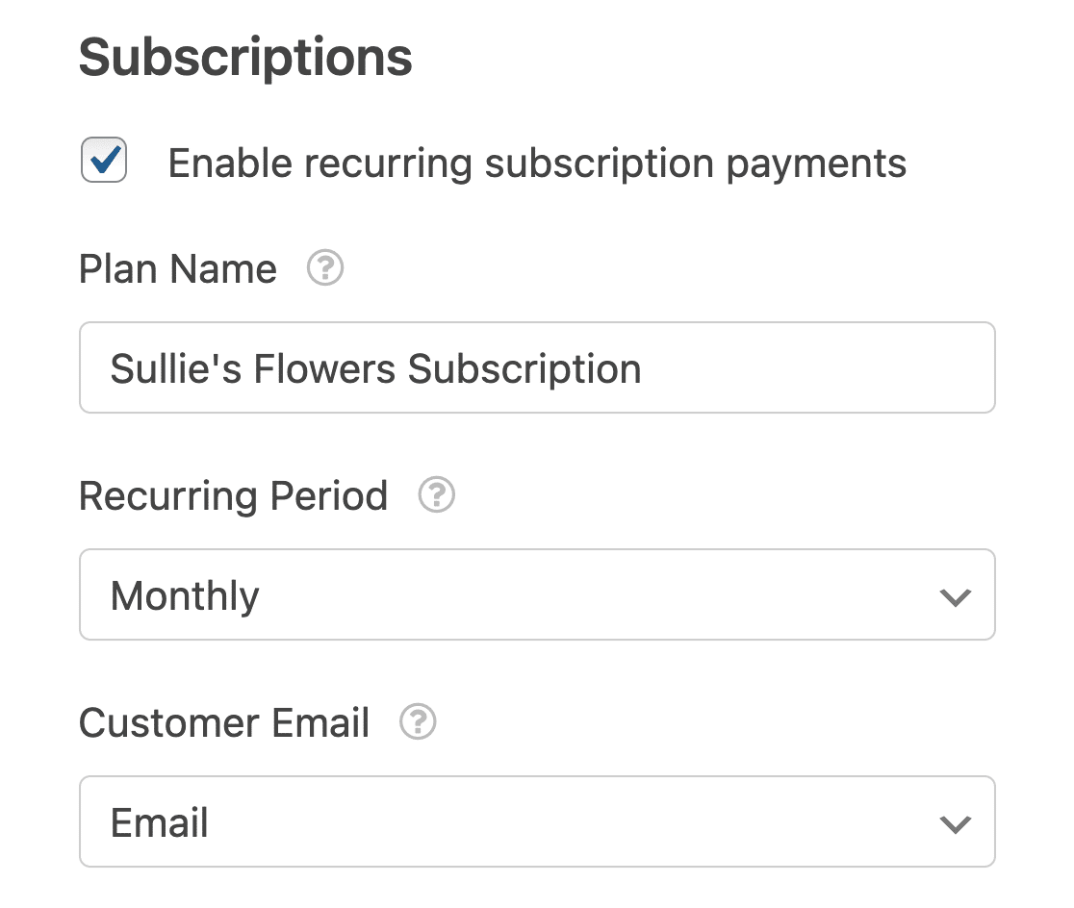Focus the Plan Name text field
This screenshot has width=1074, height=908.
537,367
